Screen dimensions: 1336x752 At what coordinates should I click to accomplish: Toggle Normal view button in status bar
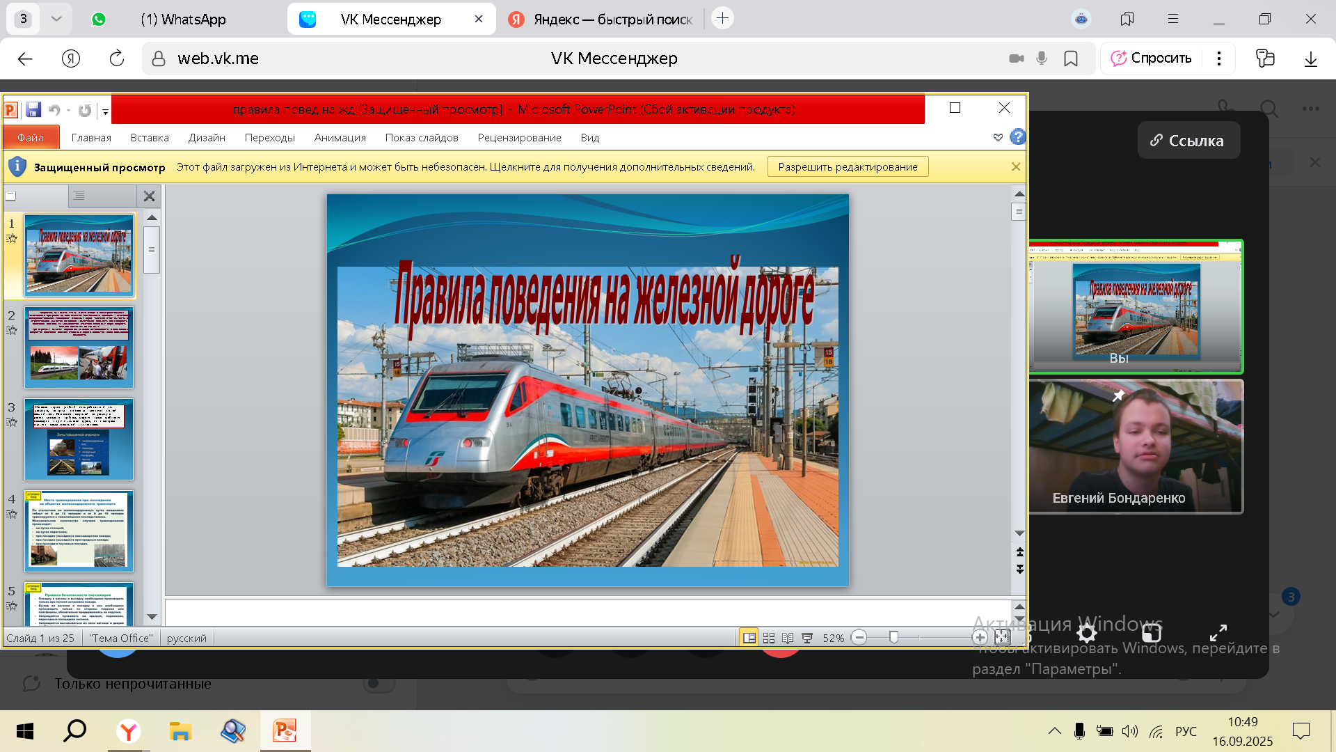[x=749, y=638]
